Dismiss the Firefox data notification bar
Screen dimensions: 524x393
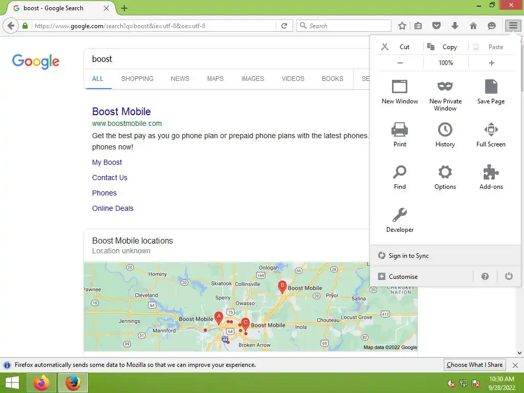pyautogui.click(x=515, y=365)
